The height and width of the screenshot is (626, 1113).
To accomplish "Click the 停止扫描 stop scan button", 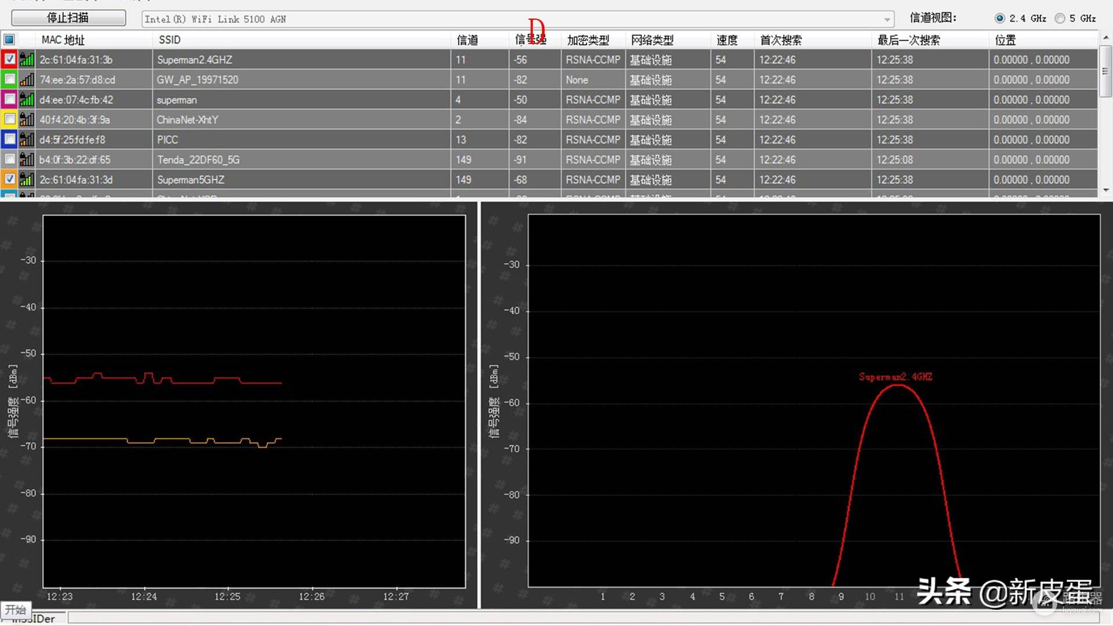I will [68, 18].
